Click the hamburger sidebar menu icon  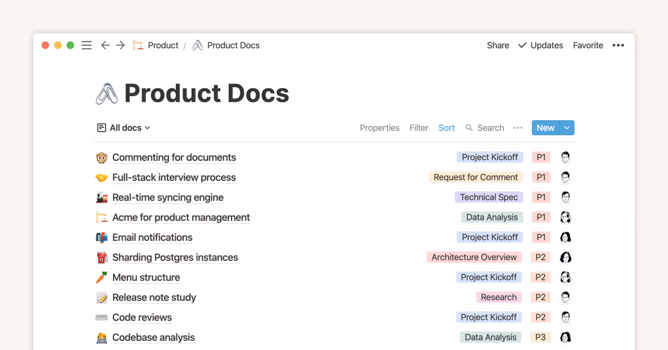[86, 45]
